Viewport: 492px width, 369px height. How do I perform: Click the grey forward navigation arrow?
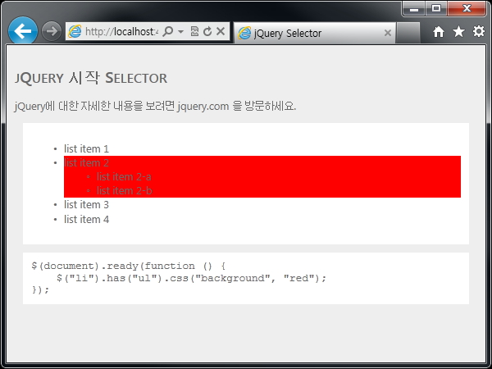coord(51,31)
